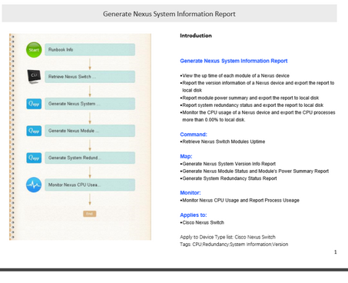Image resolution: width=348 pixels, height=283 pixels.
Task: Click the Monitor: heading
Action: coord(191,193)
